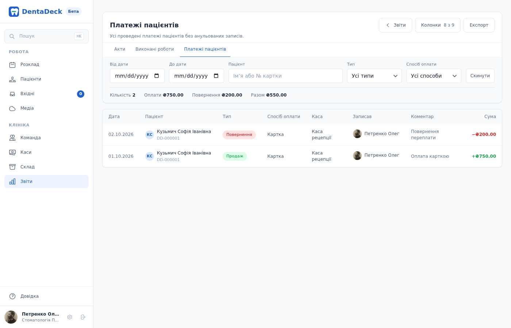
Task: Open patient Кузьмич Софія in 02.10.2026 row
Action: pyautogui.click(x=184, y=132)
